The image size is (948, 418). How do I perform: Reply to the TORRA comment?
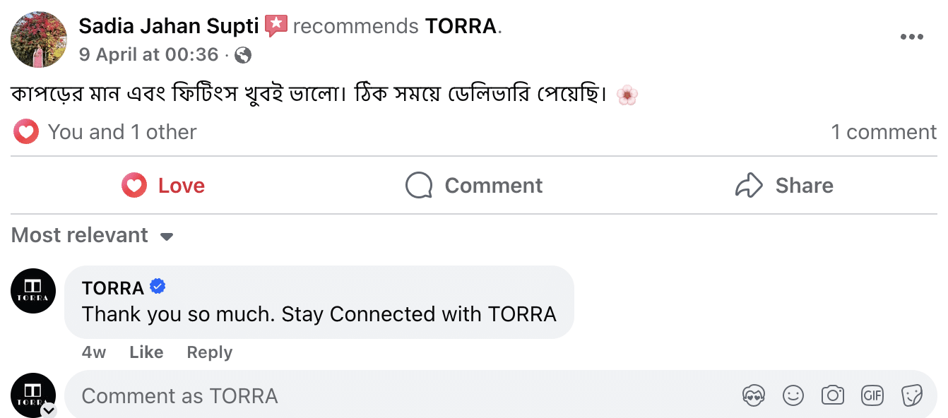point(209,352)
